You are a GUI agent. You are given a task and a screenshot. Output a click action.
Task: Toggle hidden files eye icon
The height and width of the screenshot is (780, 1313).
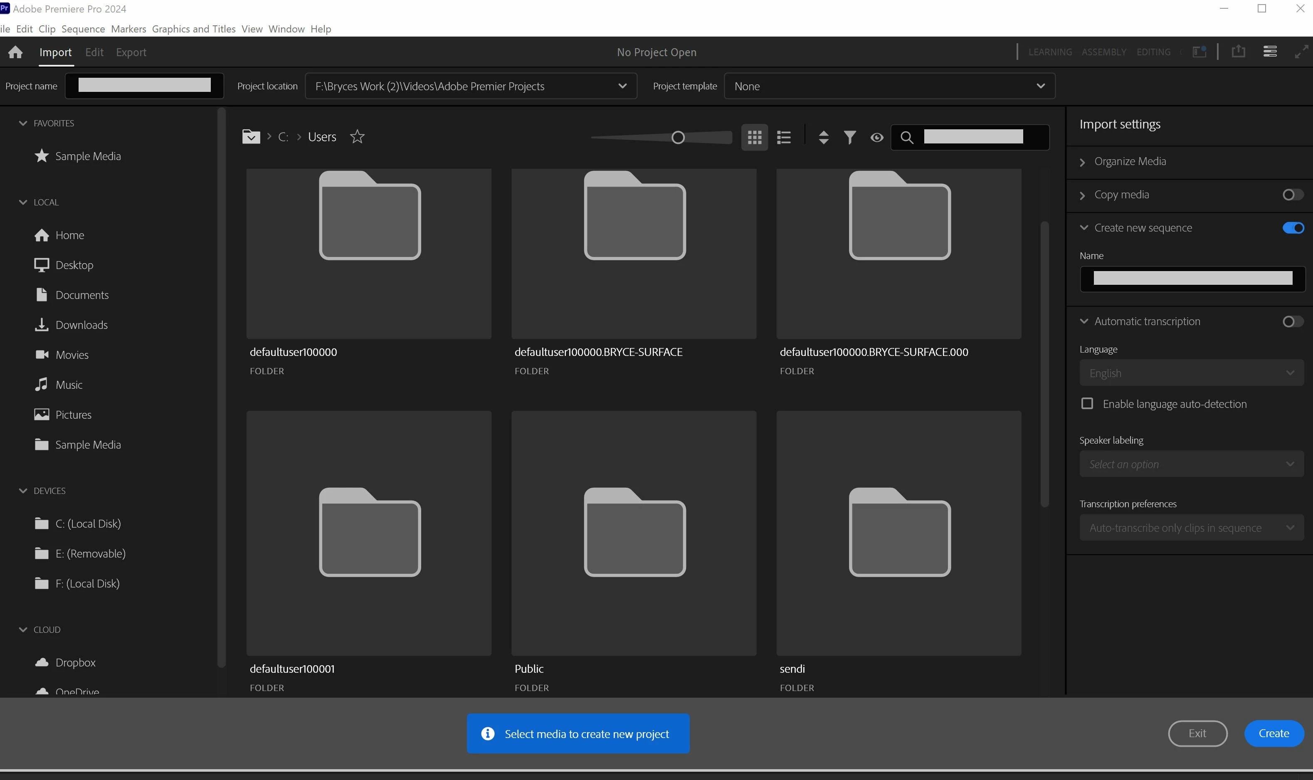click(x=876, y=138)
